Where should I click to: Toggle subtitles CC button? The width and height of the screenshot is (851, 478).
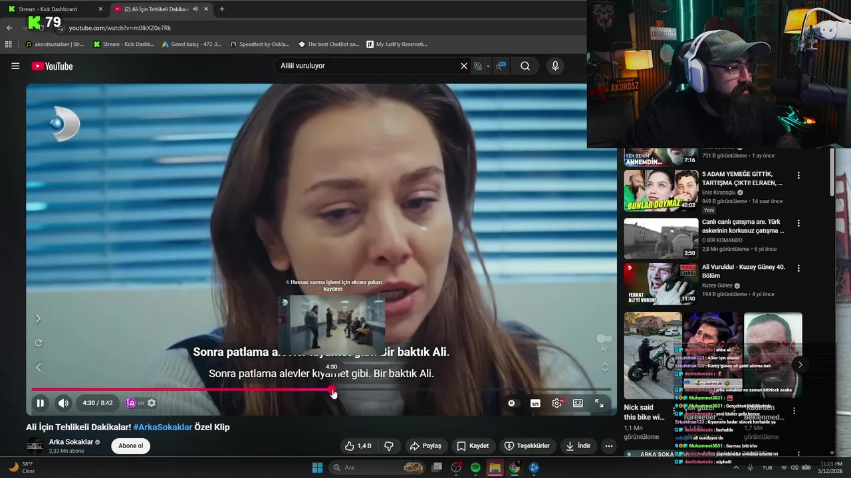tap(535, 403)
